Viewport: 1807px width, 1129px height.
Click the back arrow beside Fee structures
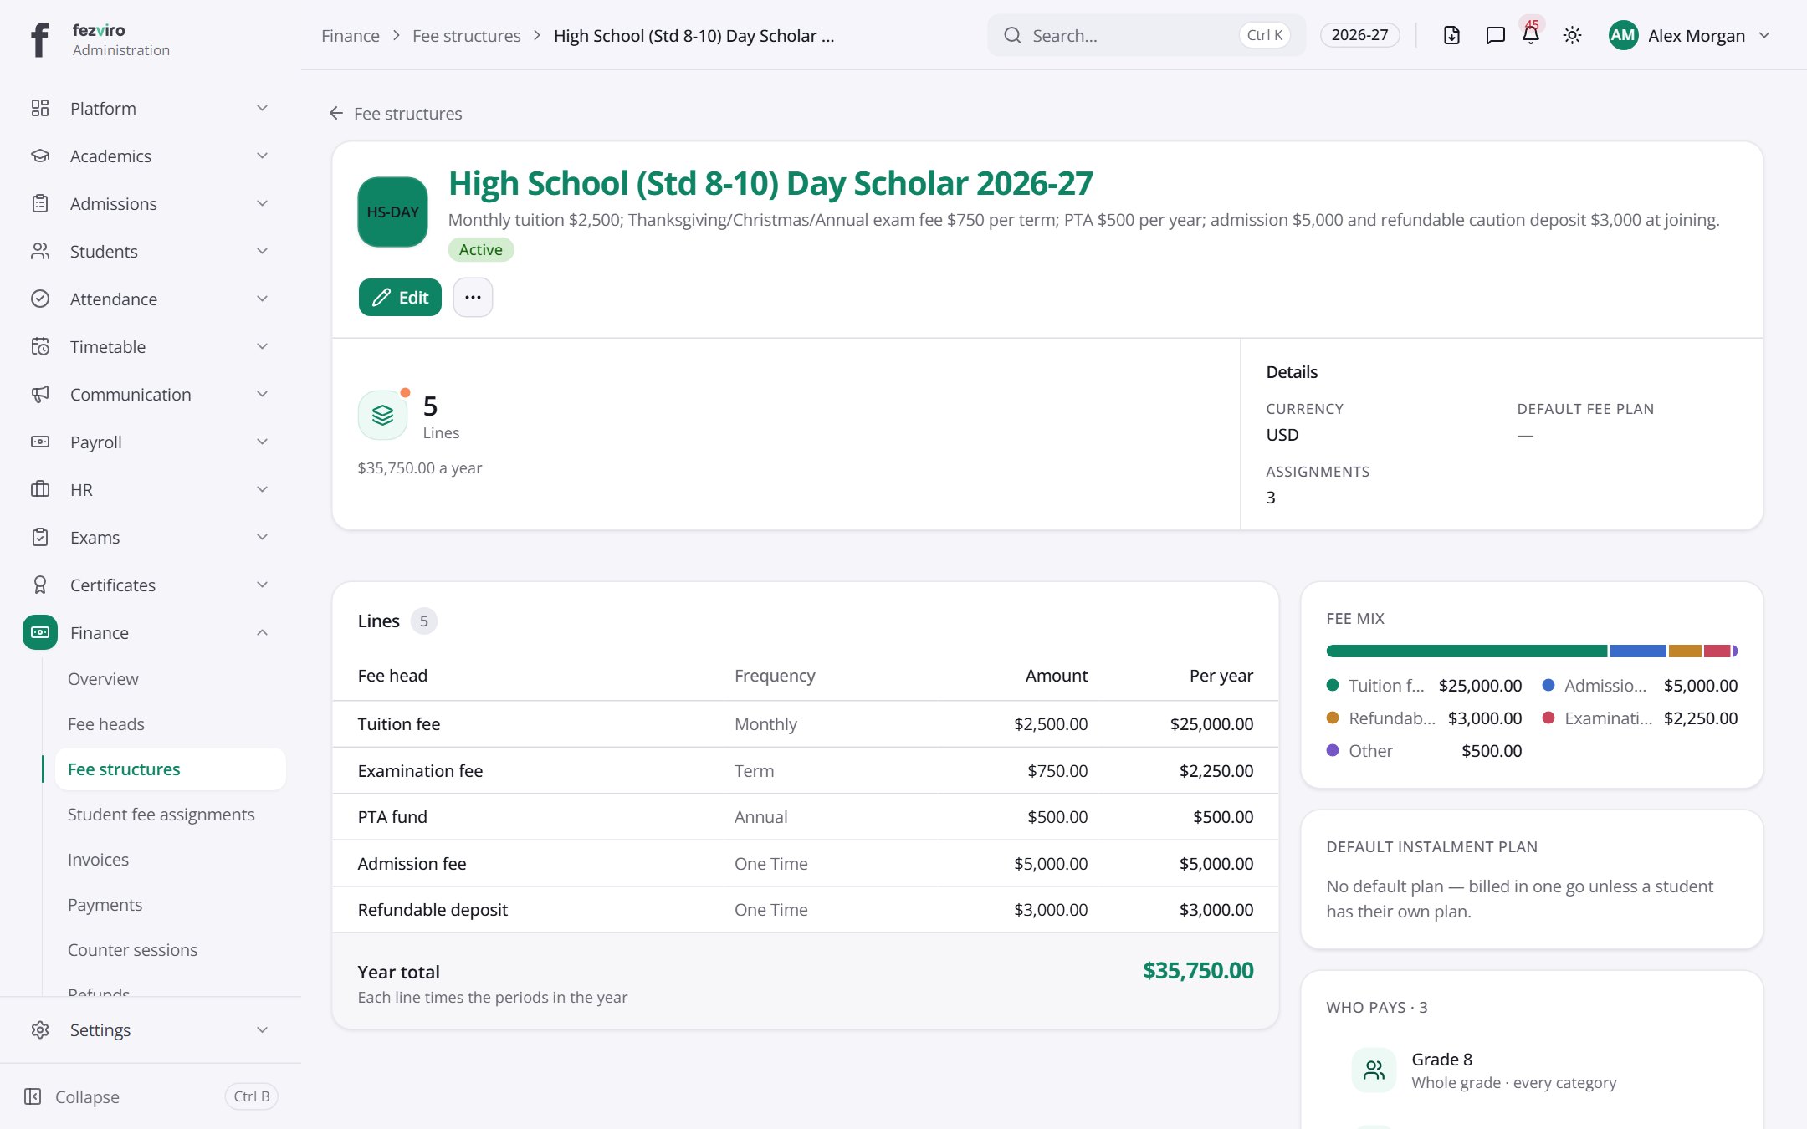pos(336,113)
